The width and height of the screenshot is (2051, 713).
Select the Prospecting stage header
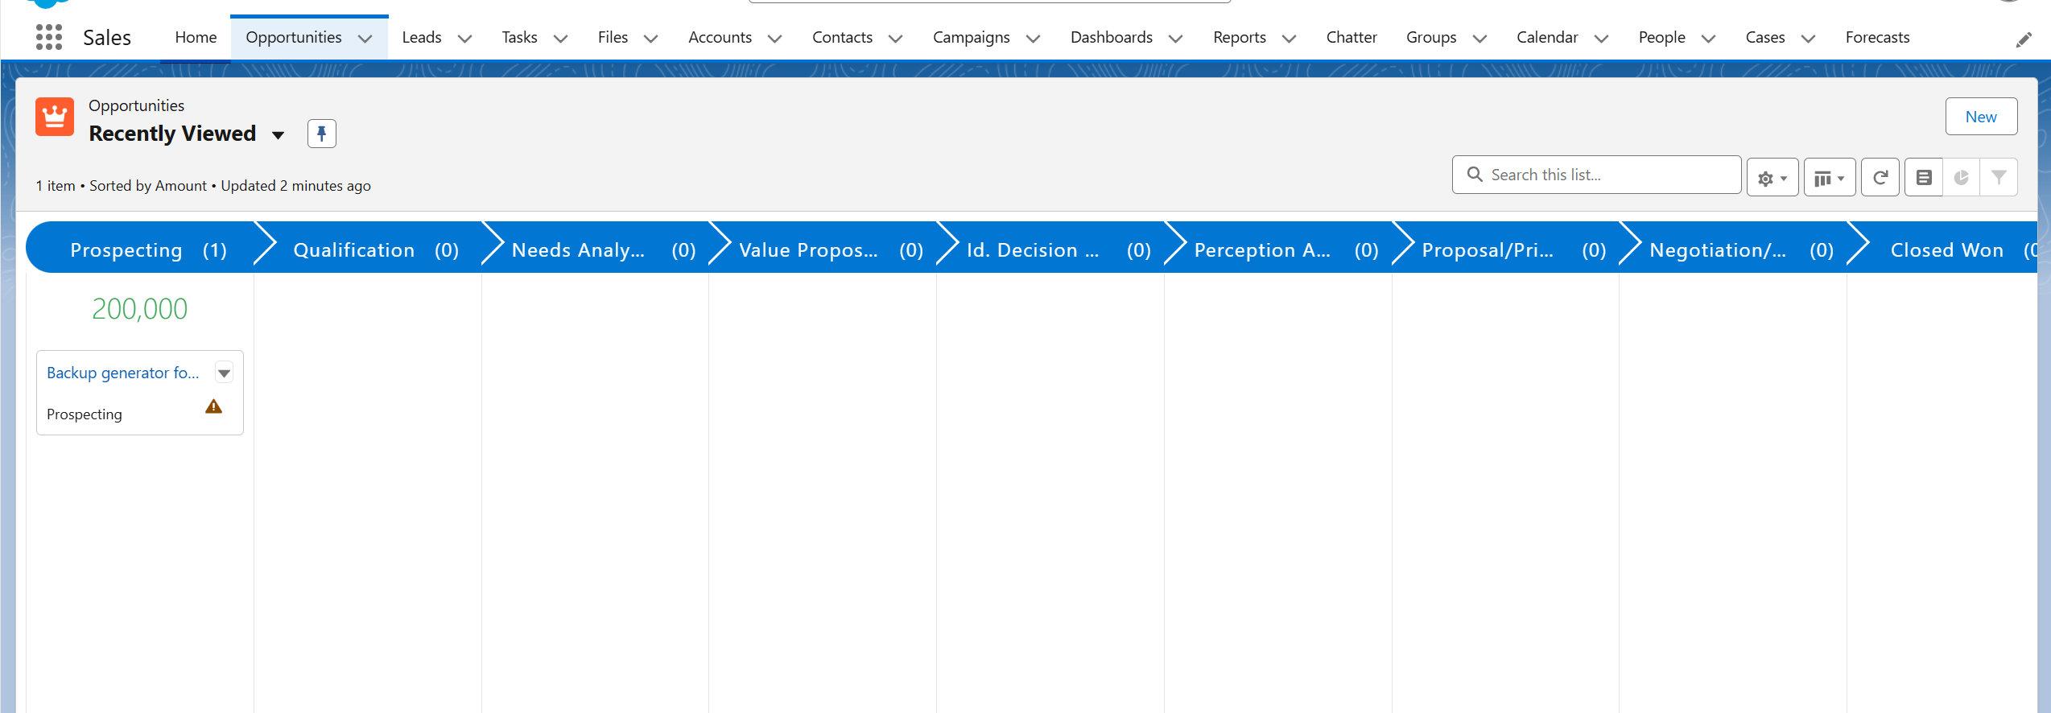point(141,248)
